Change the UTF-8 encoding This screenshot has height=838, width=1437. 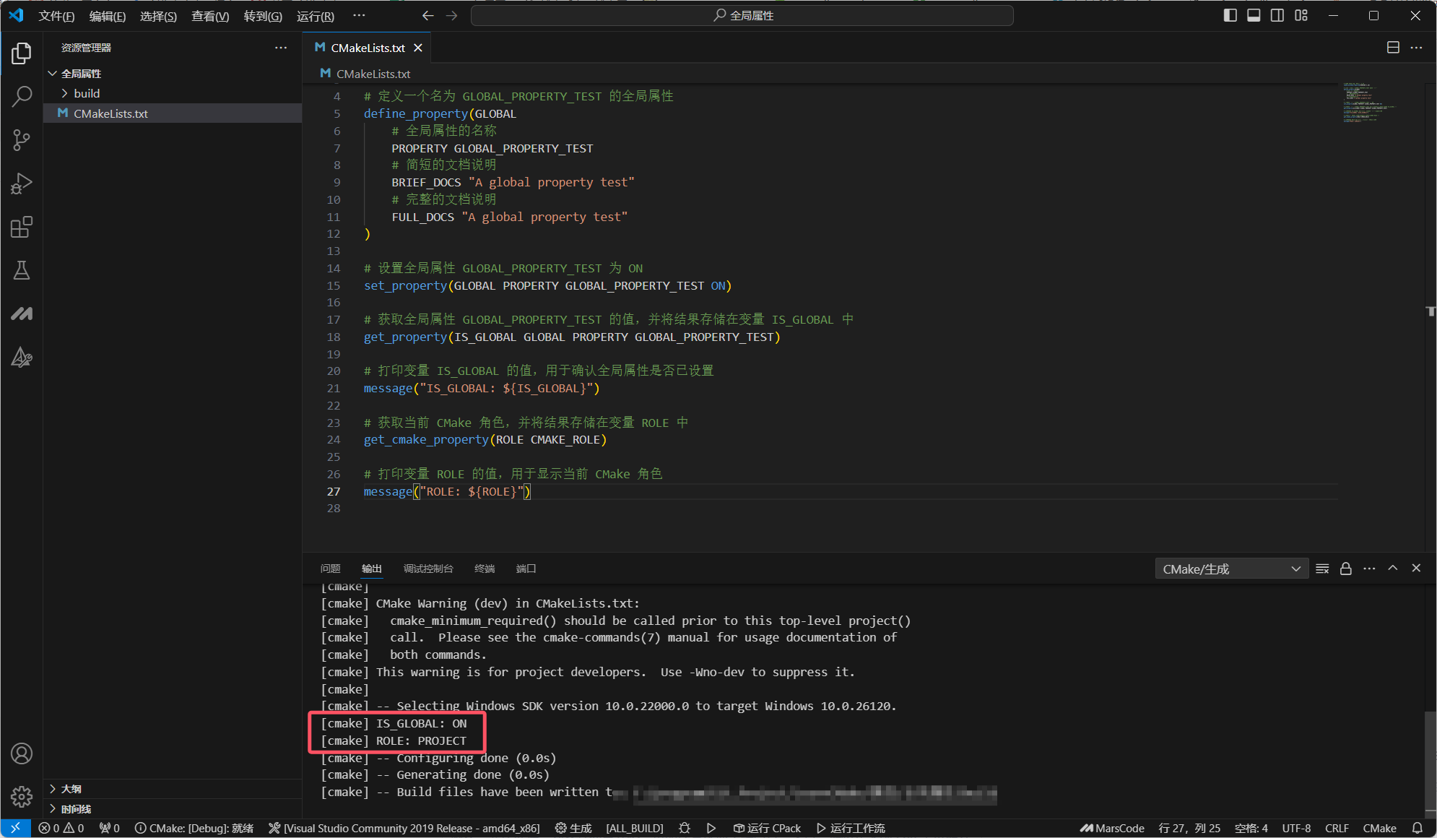tap(1296, 828)
